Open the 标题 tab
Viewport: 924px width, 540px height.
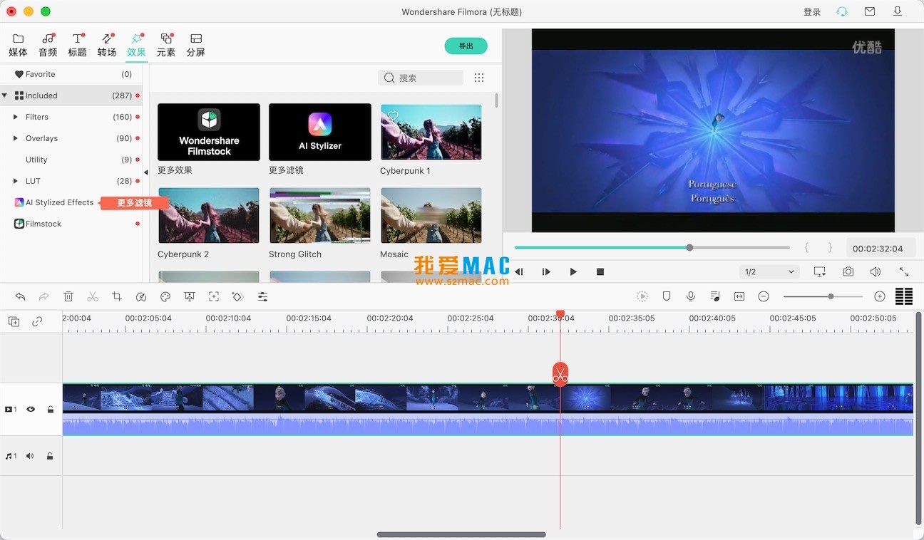click(77, 44)
